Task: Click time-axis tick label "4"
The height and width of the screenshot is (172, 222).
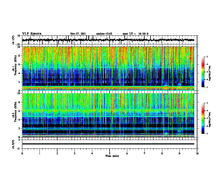Action: click(92, 153)
